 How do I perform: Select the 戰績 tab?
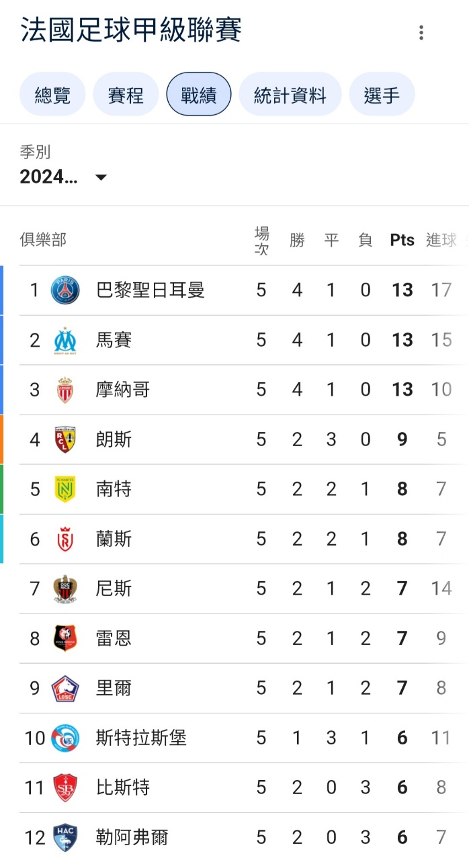[199, 95]
